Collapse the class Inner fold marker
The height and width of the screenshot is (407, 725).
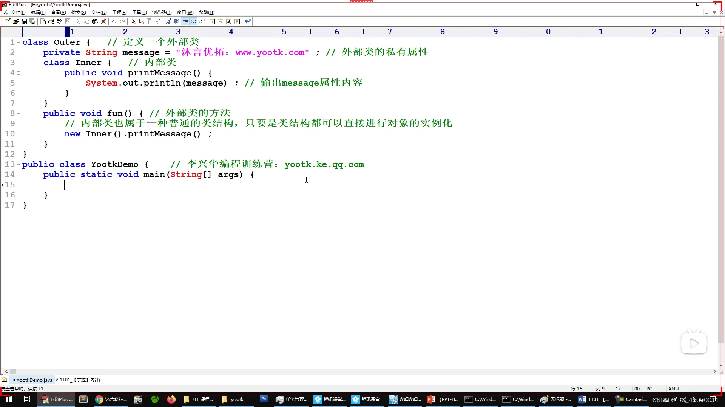coord(19,63)
